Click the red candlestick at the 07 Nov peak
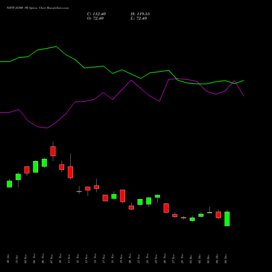 coord(53,151)
